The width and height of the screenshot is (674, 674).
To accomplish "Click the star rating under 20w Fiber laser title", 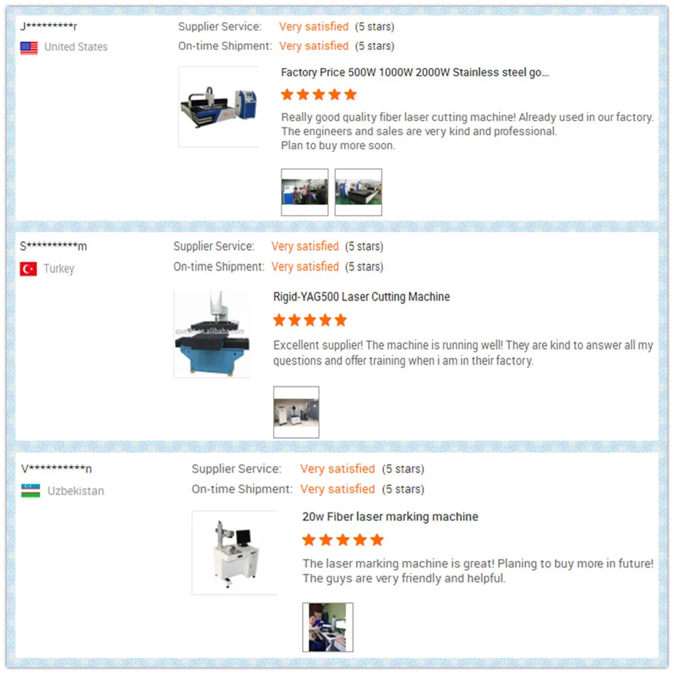I will coord(342,539).
